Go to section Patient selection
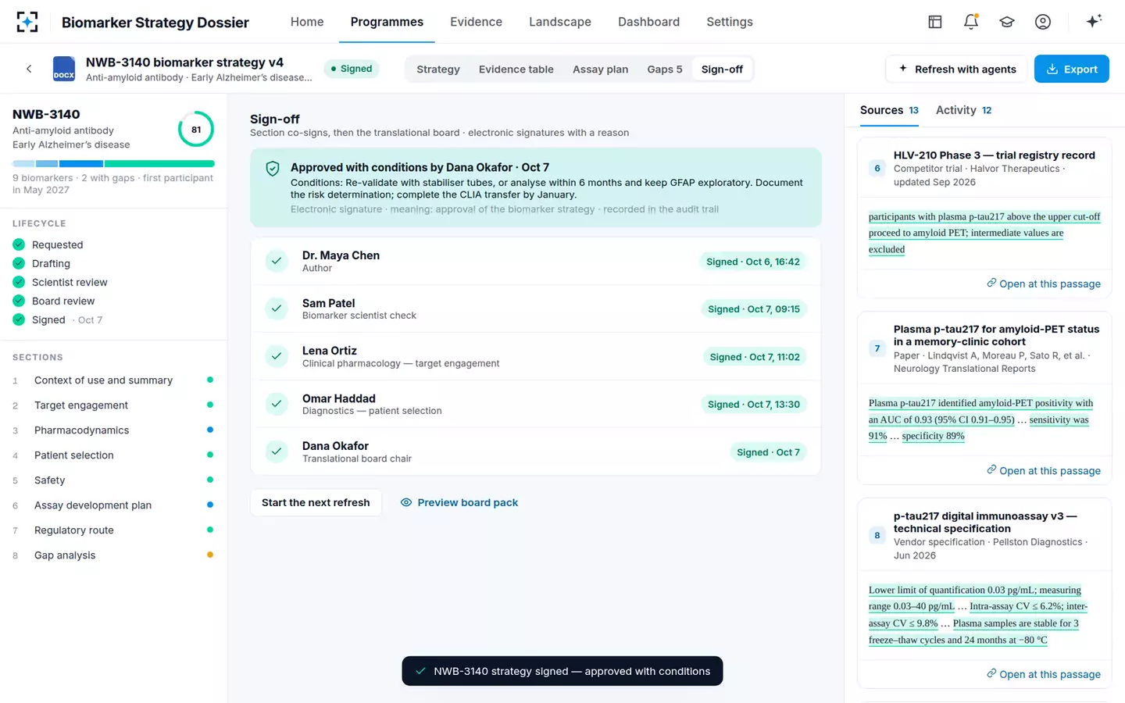 tap(113, 455)
